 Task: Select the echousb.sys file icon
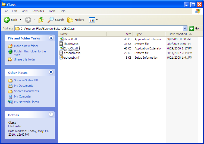point(62,53)
